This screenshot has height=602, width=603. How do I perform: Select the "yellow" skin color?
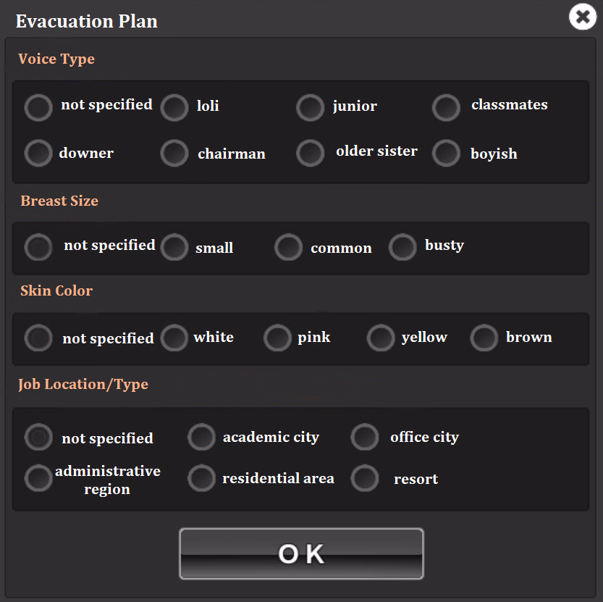380,338
